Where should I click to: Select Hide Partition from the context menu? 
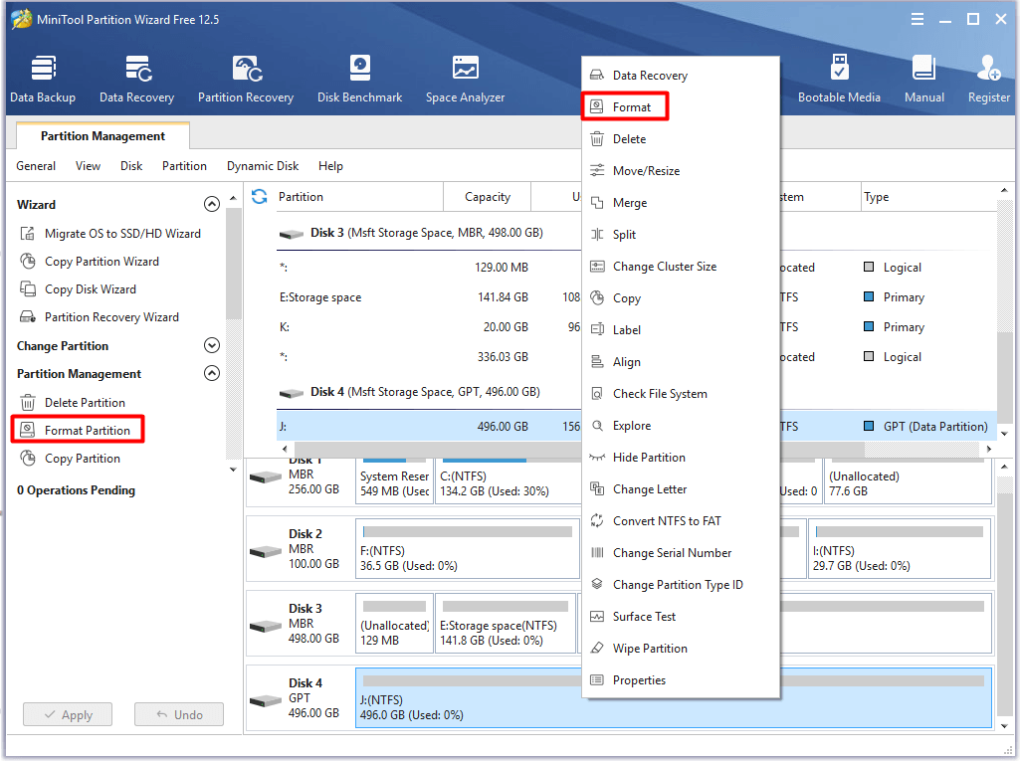click(681, 458)
